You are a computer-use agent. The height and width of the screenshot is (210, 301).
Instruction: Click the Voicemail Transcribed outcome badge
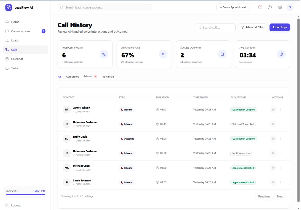coord(243,124)
